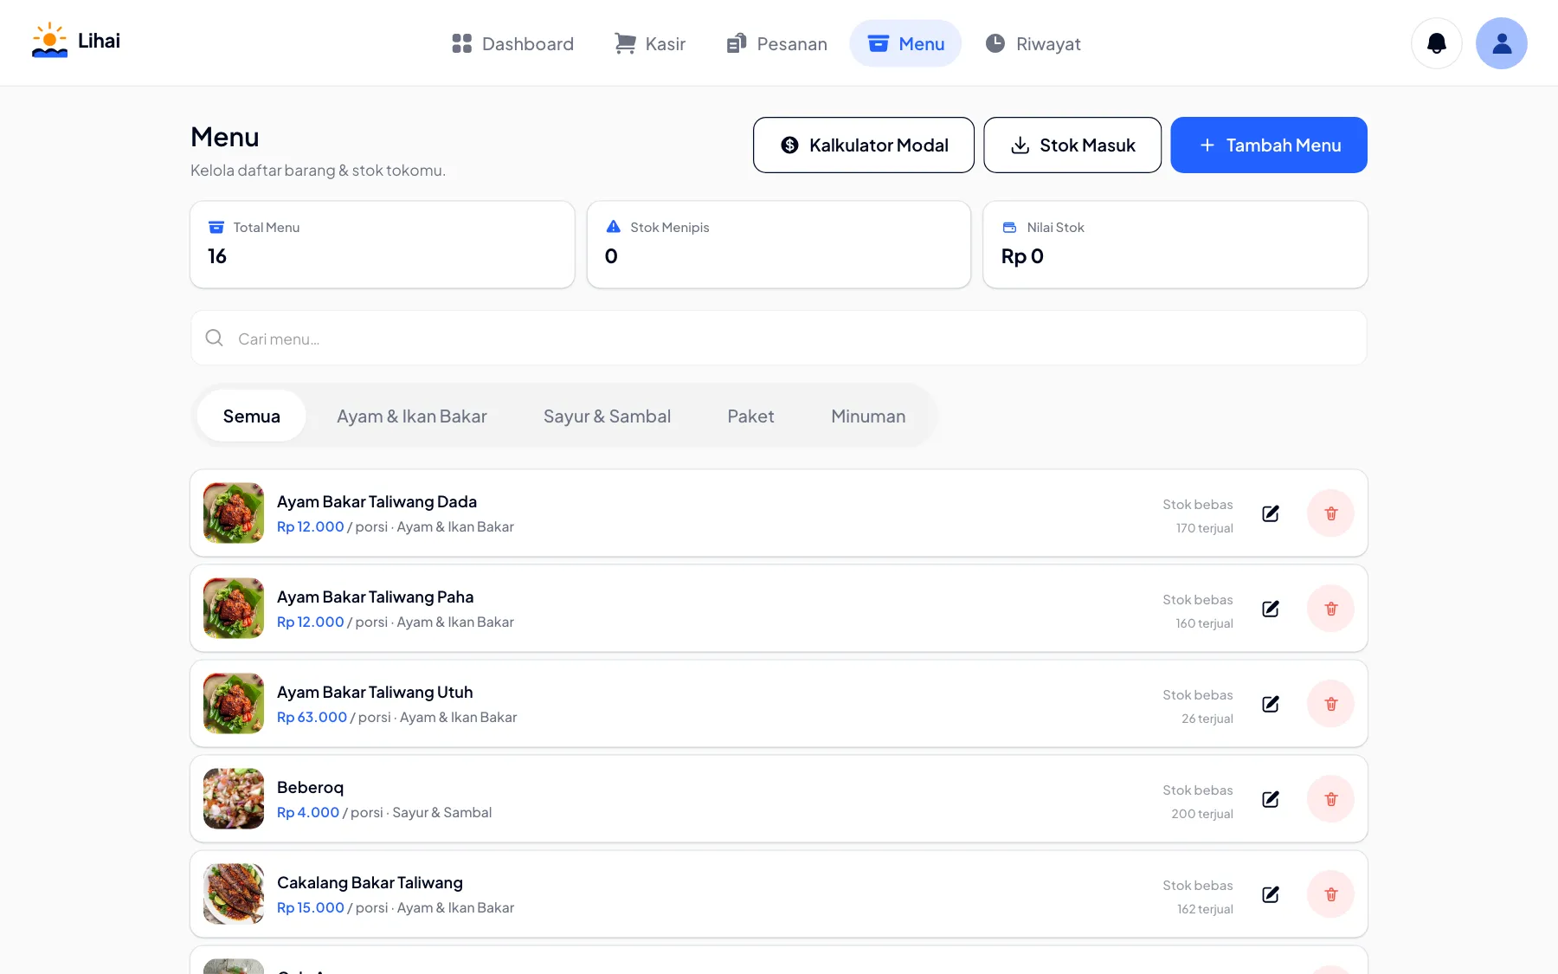The width and height of the screenshot is (1558, 974).
Task: Select the Stok Menipis card value 0
Action: (x=611, y=256)
